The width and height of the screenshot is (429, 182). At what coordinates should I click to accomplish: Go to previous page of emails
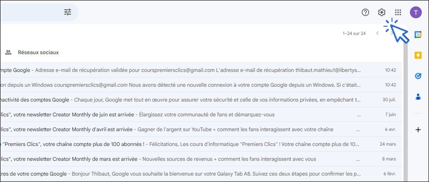coord(377,33)
